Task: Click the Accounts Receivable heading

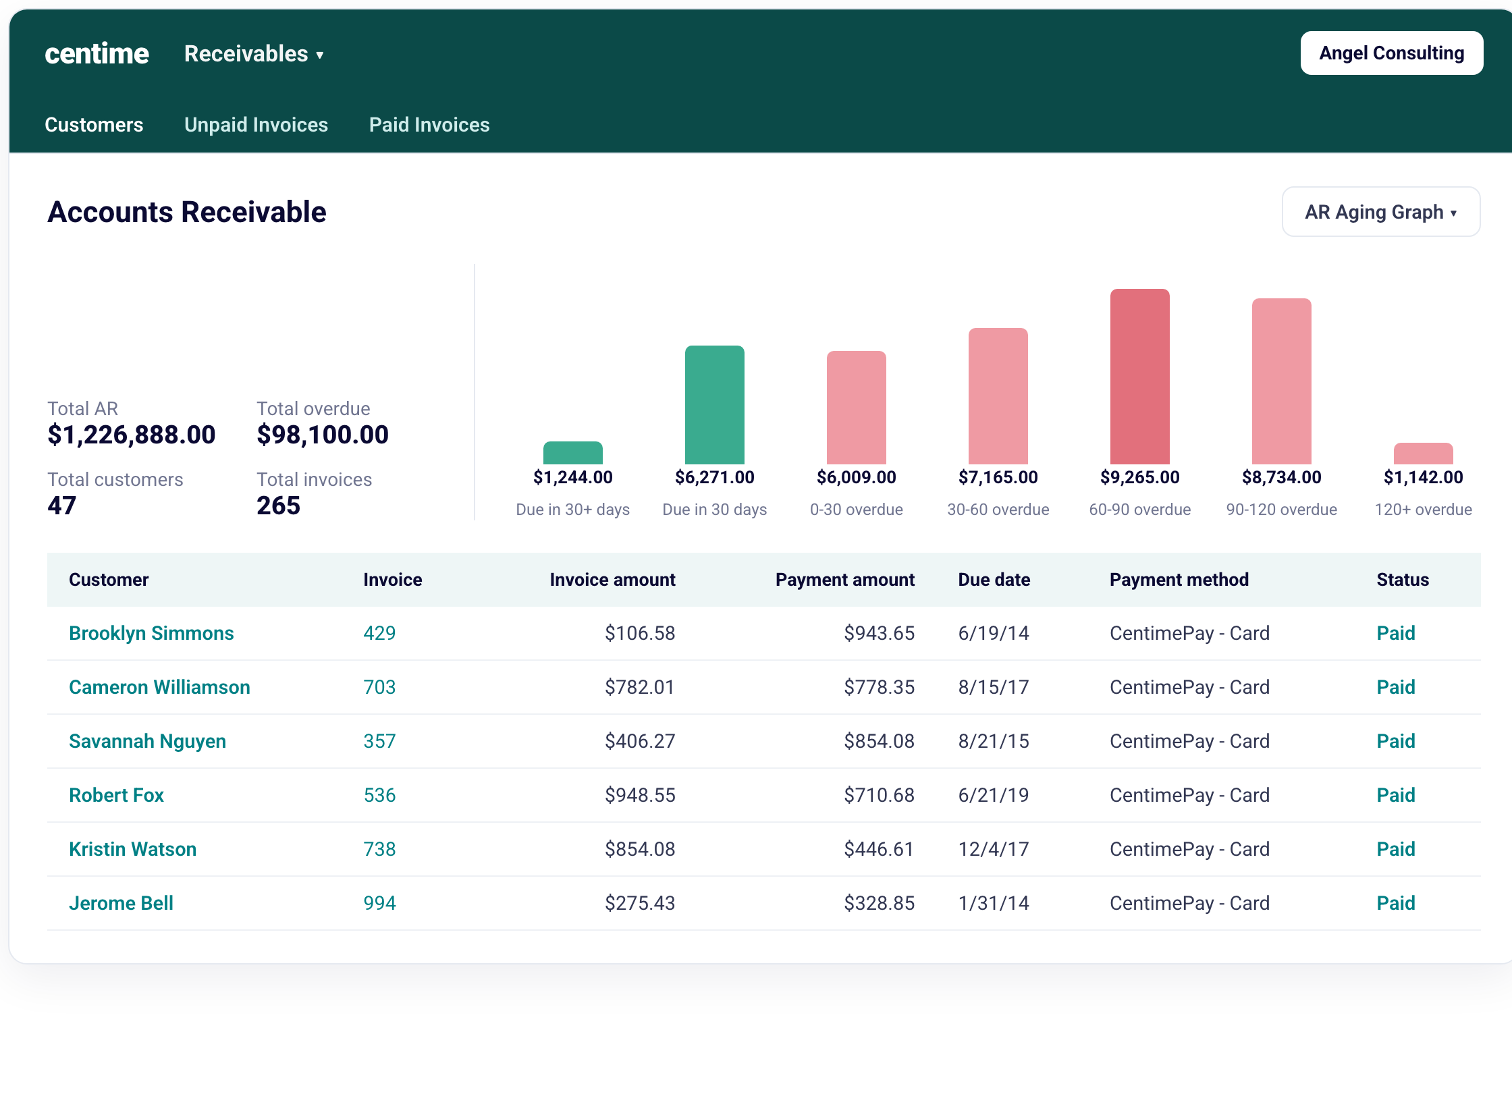Action: tap(187, 212)
